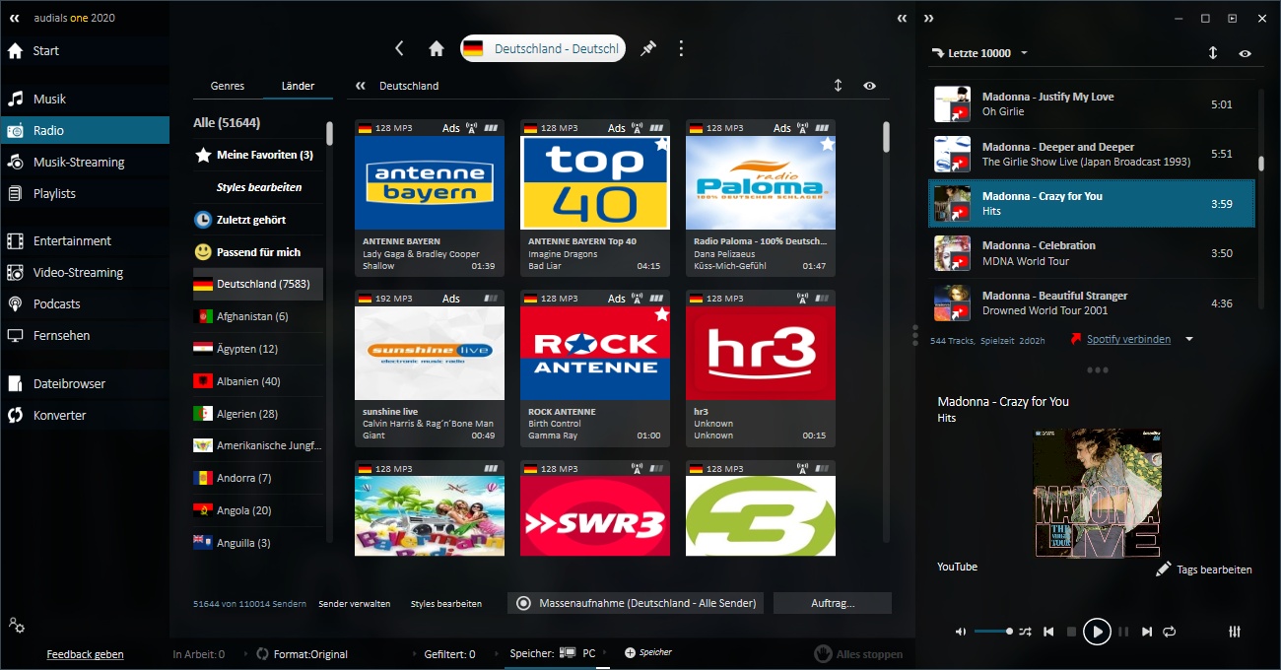Collapse the center radio panel

pos(903,18)
